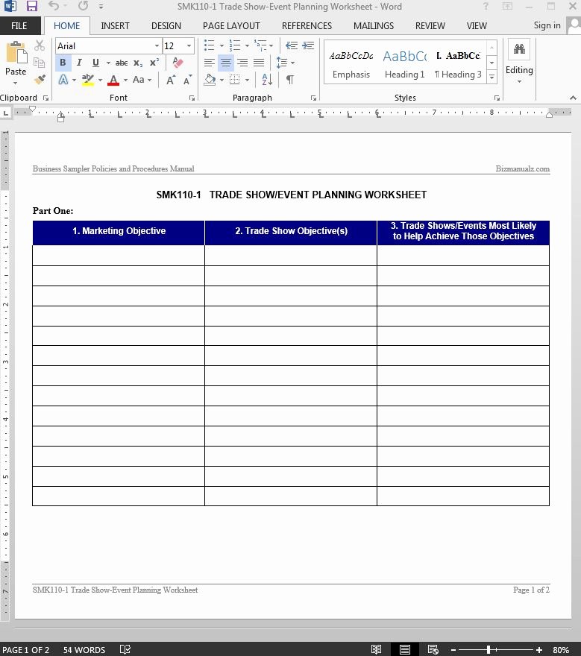The height and width of the screenshot is (656, 581).
Task: Justify the paragraph text
Action: [259, 63]
